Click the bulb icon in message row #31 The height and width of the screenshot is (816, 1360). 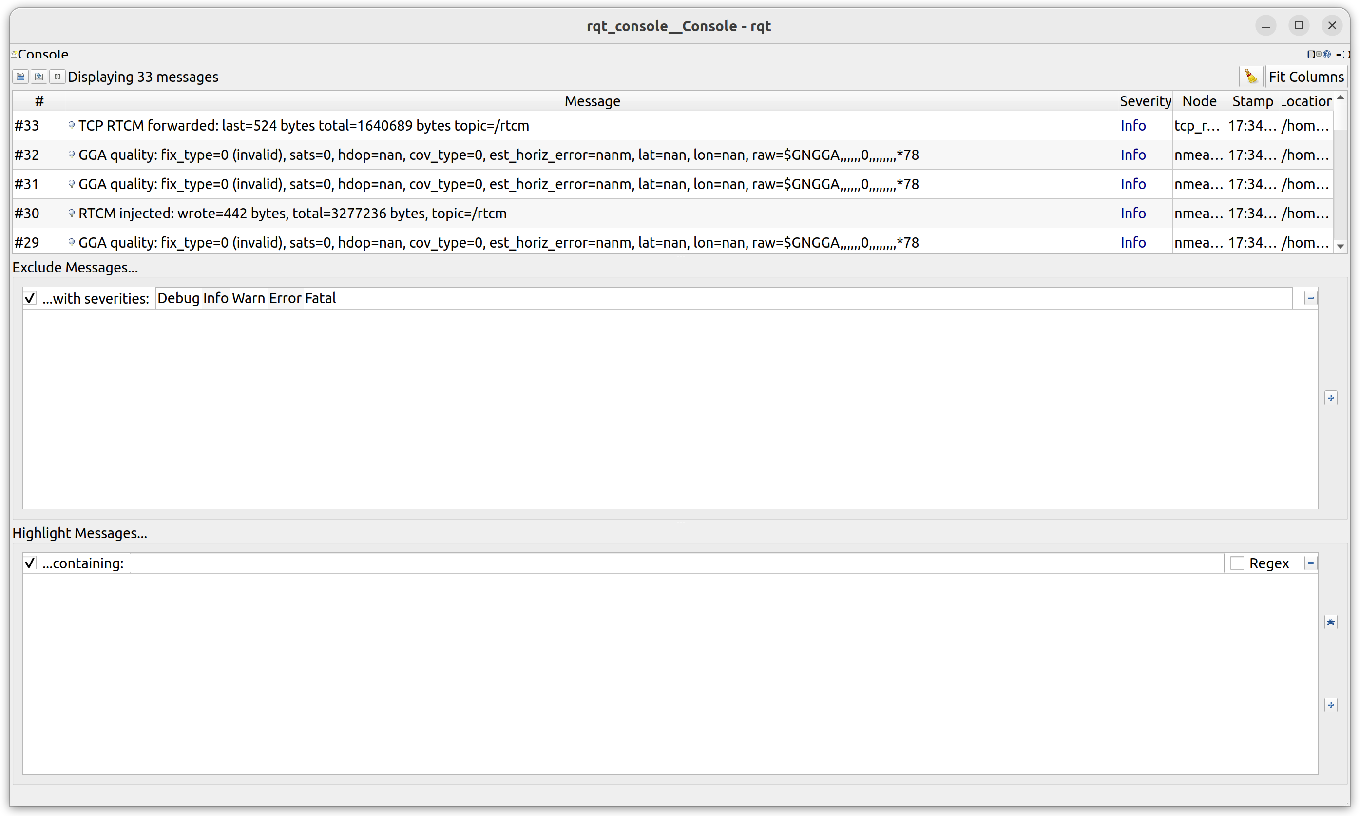(x=72, y=184)
